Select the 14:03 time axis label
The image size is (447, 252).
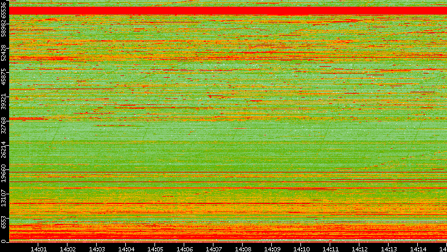pos(97,249)
